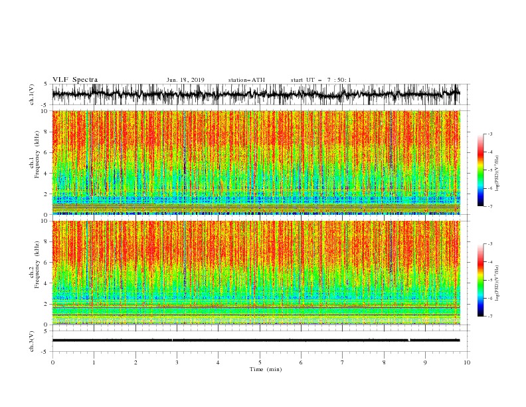Click ch.1 spectrogram "10" kHz tick label
The image size is (526, 407).
pyautogui.click(x=44, y=111)
